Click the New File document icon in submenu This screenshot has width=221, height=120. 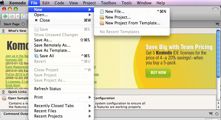(102, 12)
